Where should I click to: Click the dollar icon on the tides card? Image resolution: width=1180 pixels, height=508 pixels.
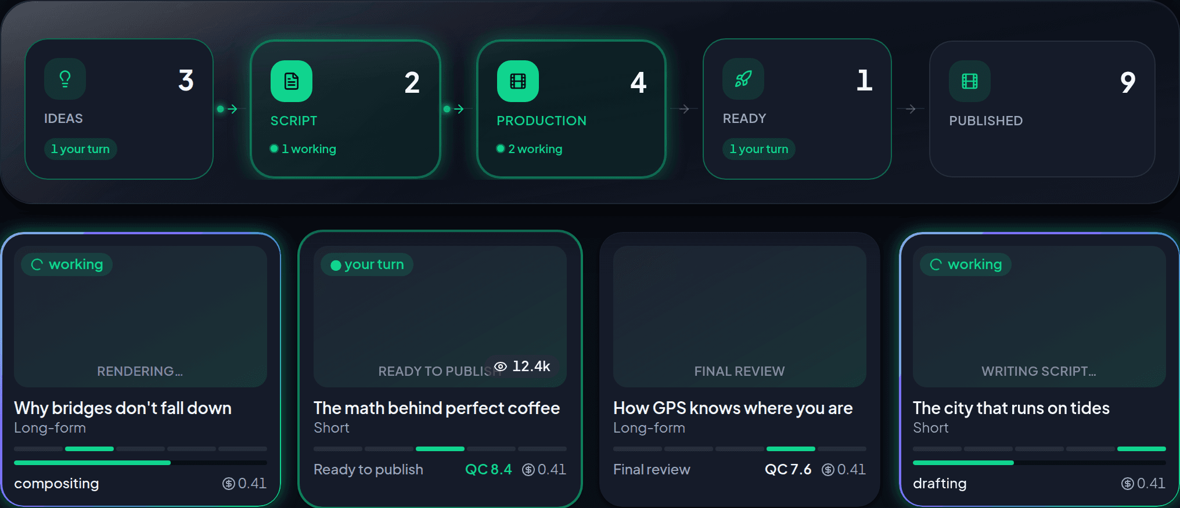pos(1128,484)
